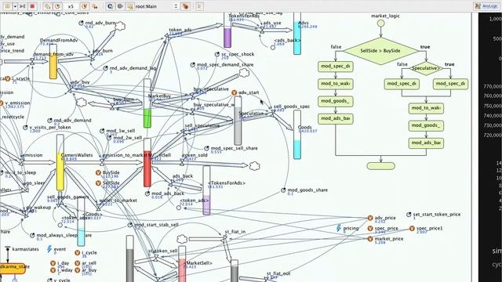The image size is (502, 282).
Task: Select the yellow DemandFromAdv stock
Action: tap(53, 61)
